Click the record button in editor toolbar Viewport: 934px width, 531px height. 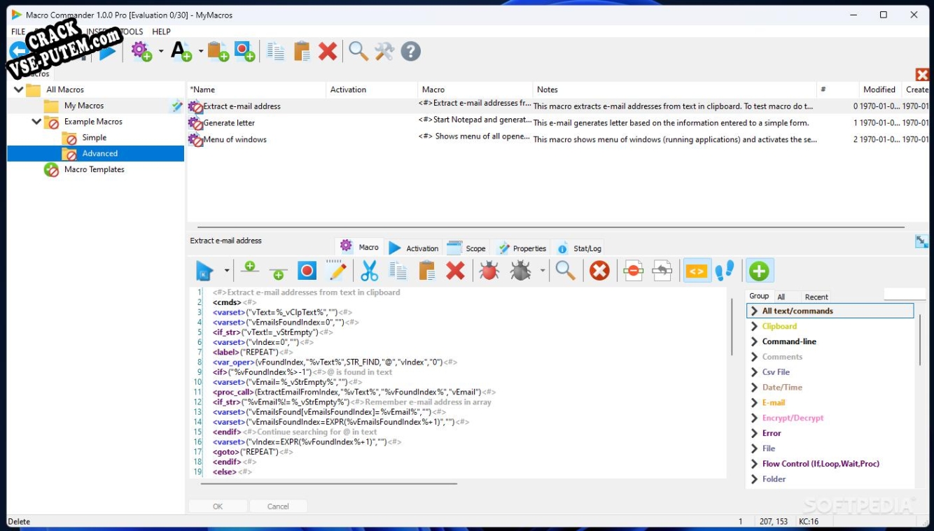pos(307,271)
